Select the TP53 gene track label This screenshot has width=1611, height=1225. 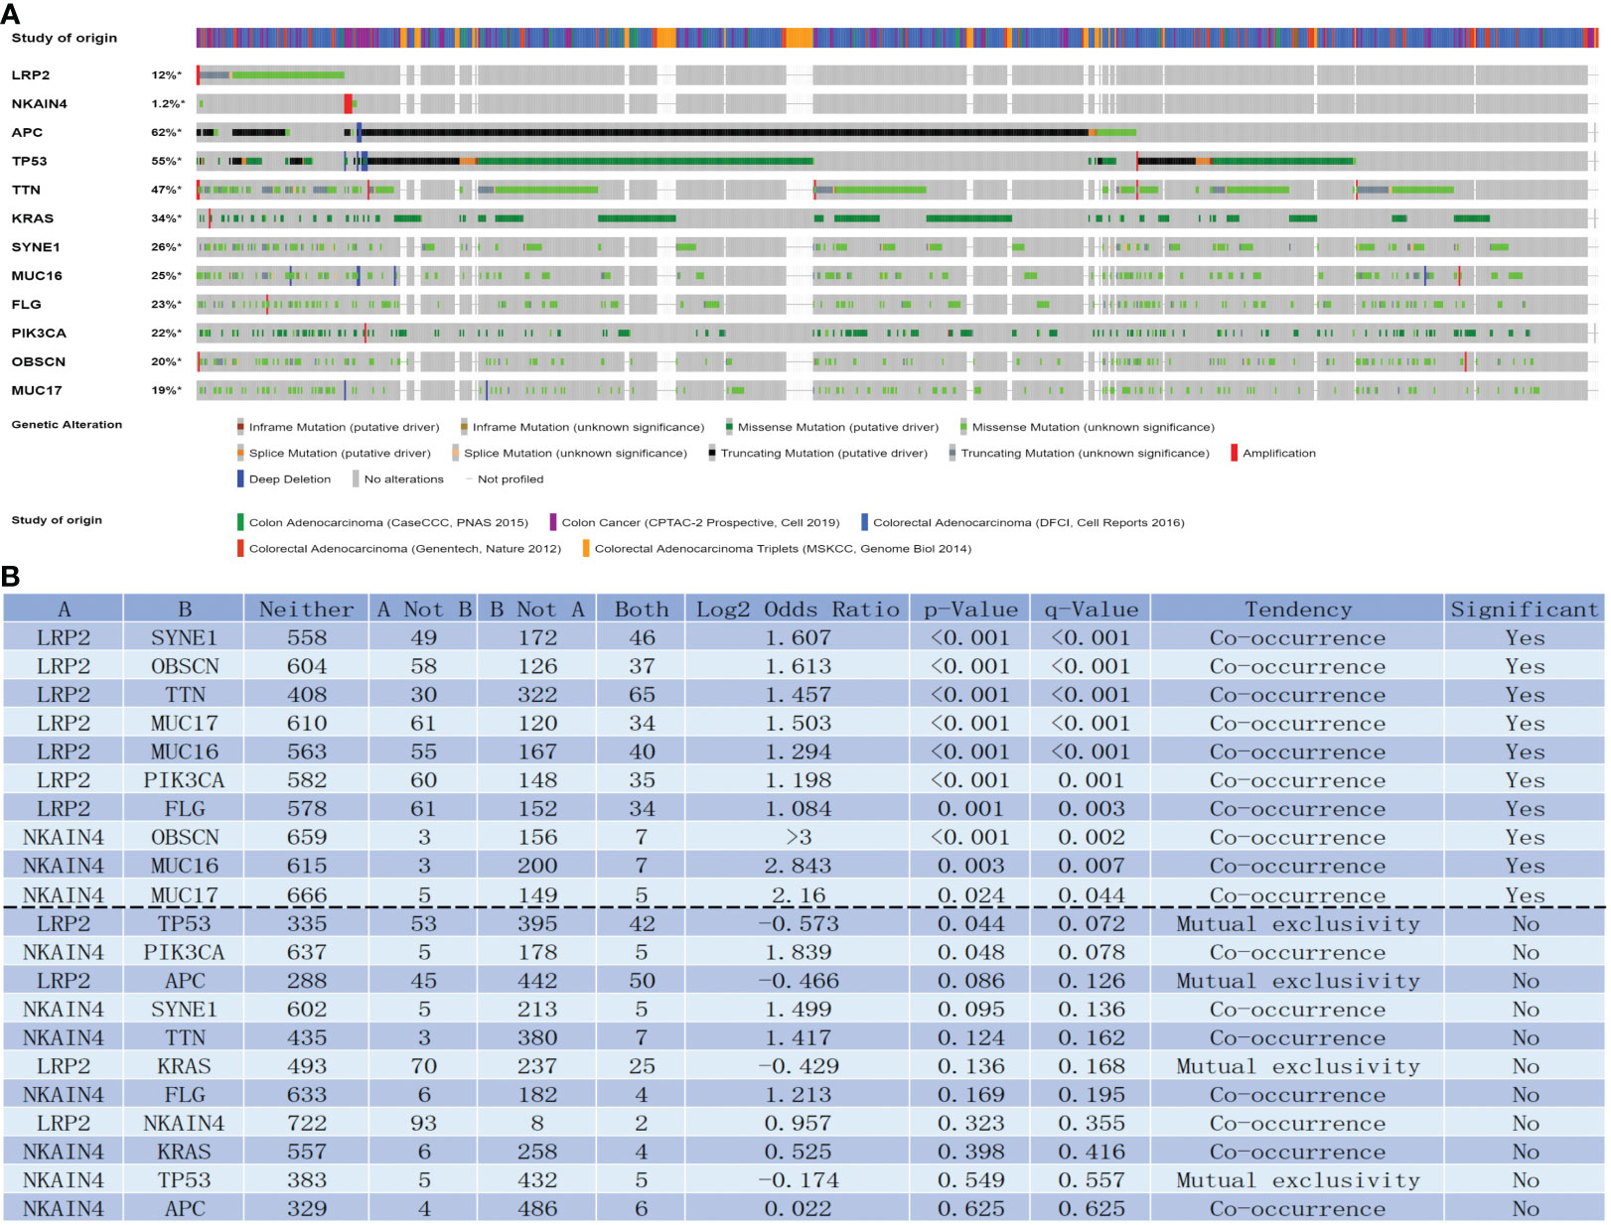click(29, 162)
